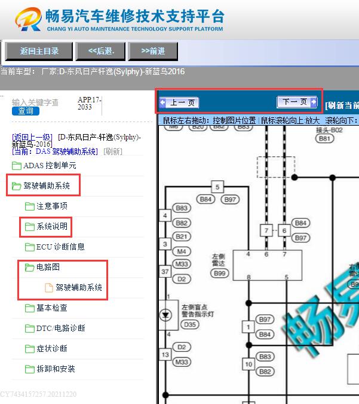The height and width of the screenshot is (404, 359).
Task: Open the 拆卸和安装 folder
Action: point(56,369)
